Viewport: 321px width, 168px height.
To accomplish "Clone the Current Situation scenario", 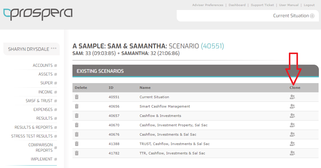I will coord(292,97).
